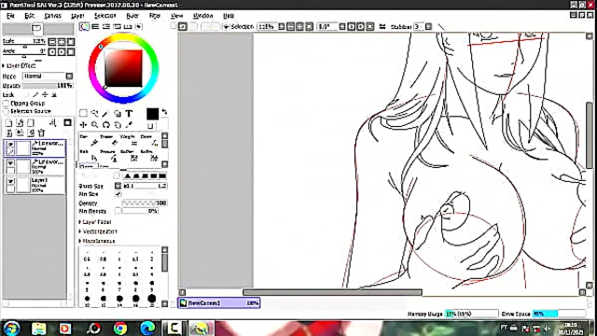Screen dimensions: 597x336
Task: Click the Brush Size value field
Action: click(145, 186)
